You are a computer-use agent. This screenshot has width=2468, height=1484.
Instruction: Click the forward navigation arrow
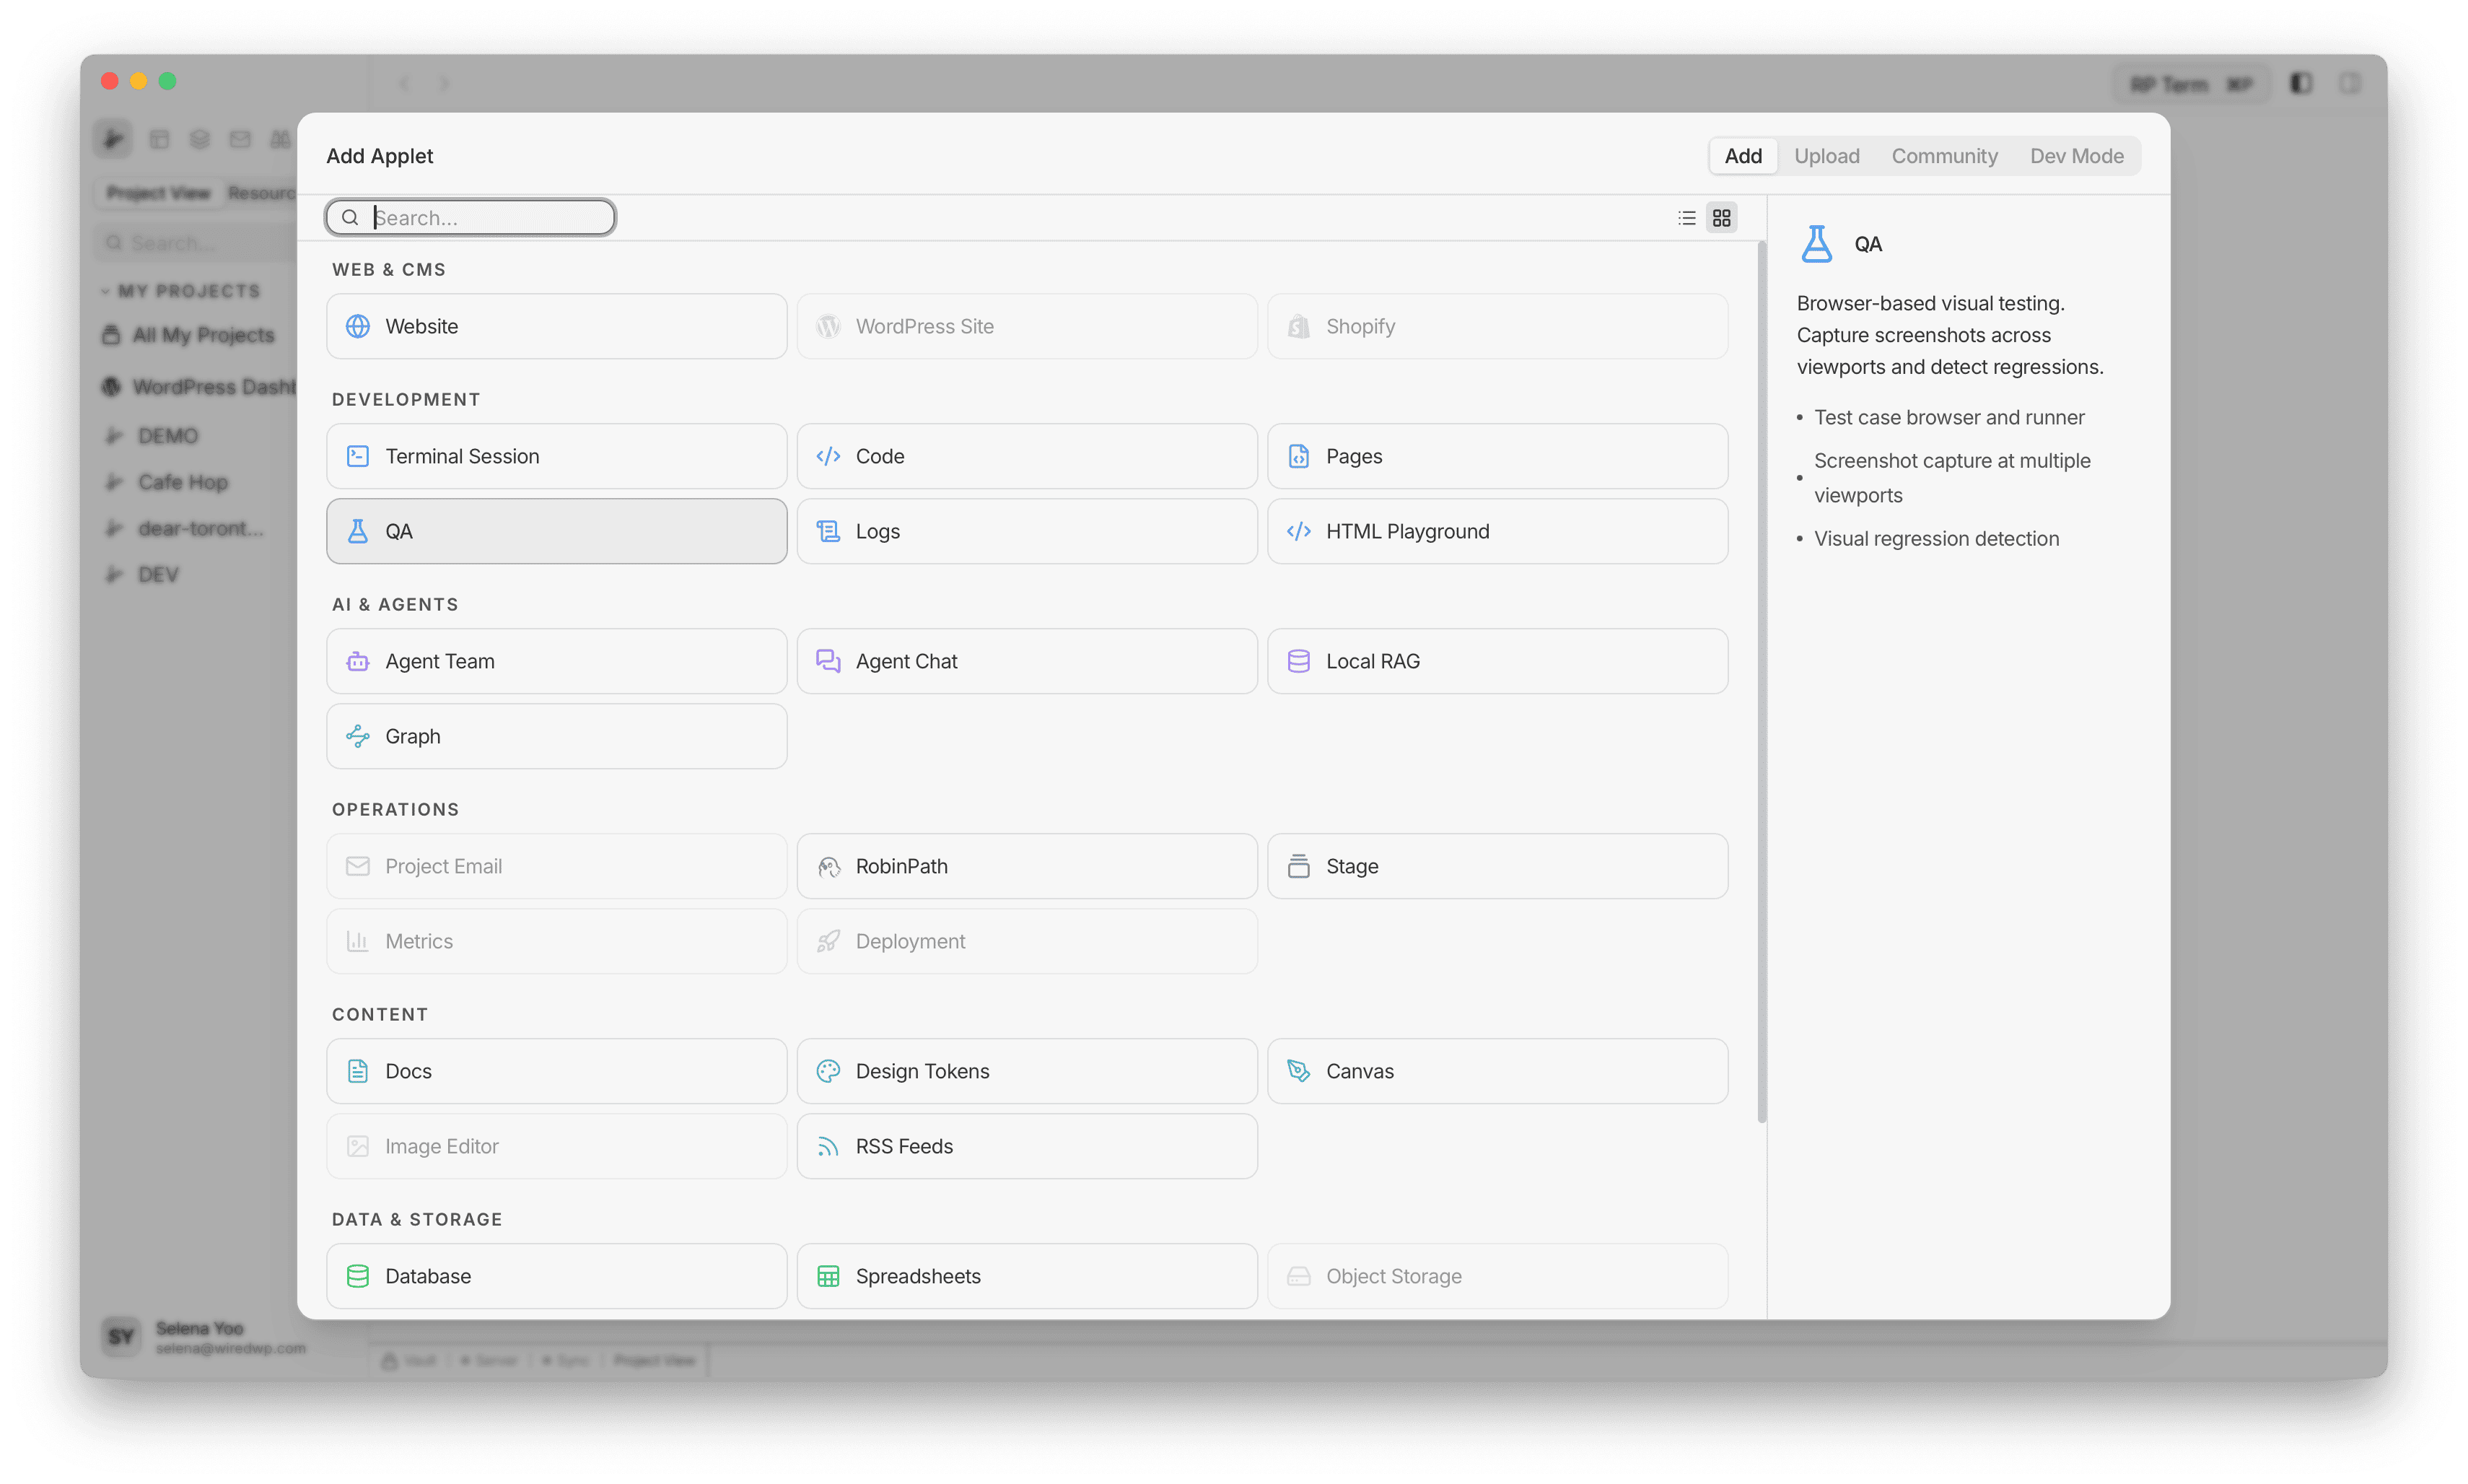click(x=445, y=83)
